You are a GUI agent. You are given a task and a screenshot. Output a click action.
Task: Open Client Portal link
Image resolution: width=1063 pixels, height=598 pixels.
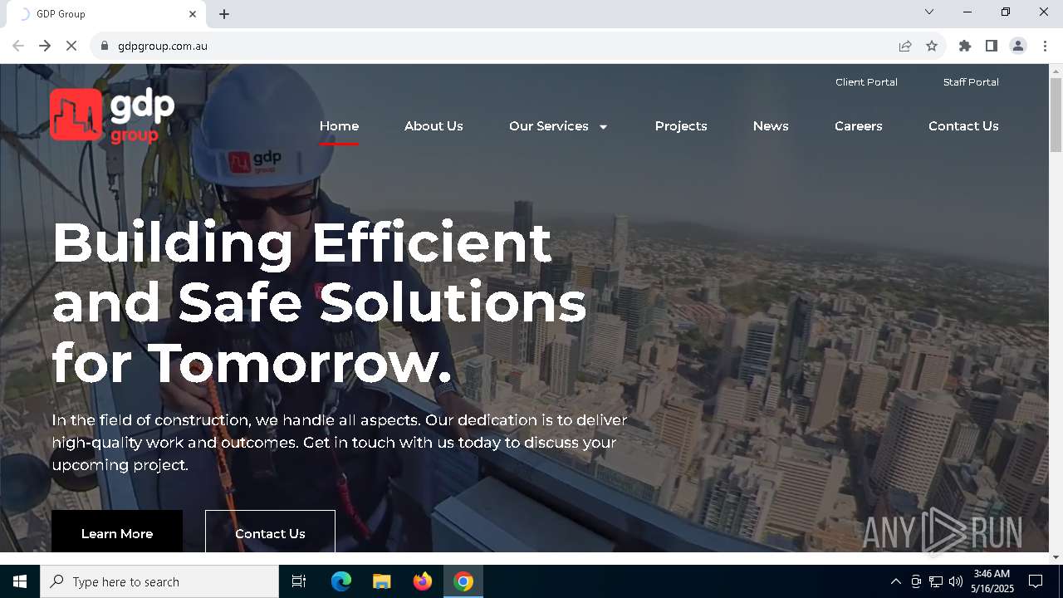click(866, 82)
